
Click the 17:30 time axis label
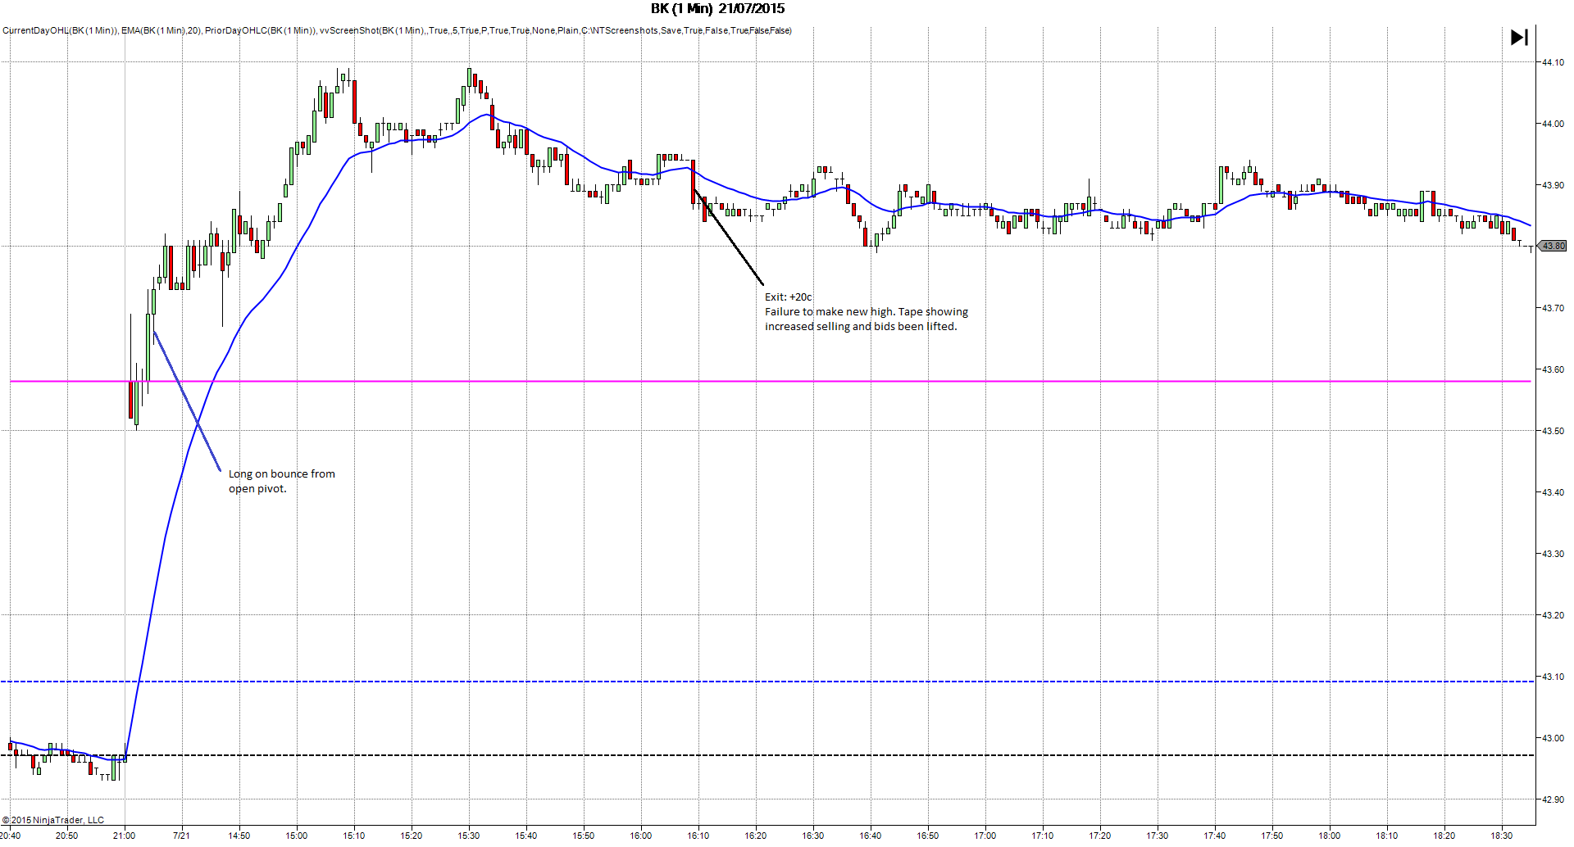tap(1158, 836)
